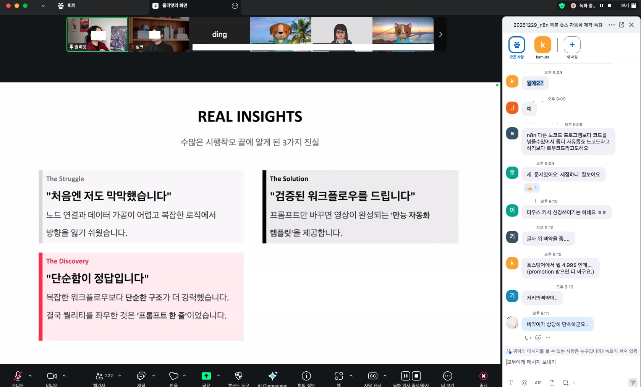Image resolution: width=641 pixels, height=387 pixels.
Task: Select the 모든 사람 chat tab
Action: [x=516, y=46]
